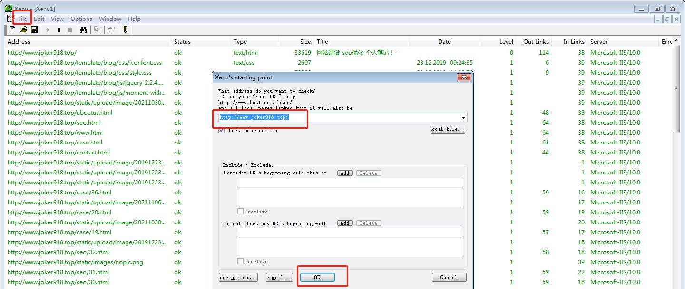685x289 pixels.
Task: Select the row ending in blog/css/iconfont.css
Action: tap(339, 63)
